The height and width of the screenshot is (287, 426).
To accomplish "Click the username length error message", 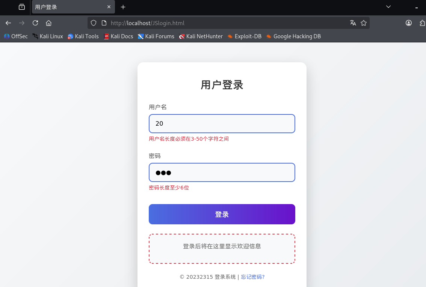I will tap(189, 139).
